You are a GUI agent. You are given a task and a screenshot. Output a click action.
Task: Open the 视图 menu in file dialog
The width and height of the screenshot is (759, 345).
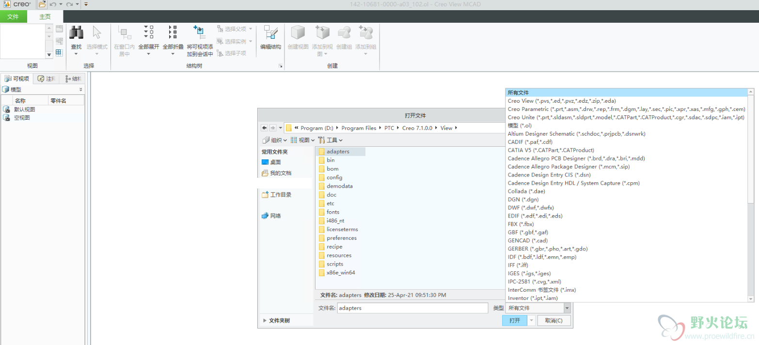302,140
